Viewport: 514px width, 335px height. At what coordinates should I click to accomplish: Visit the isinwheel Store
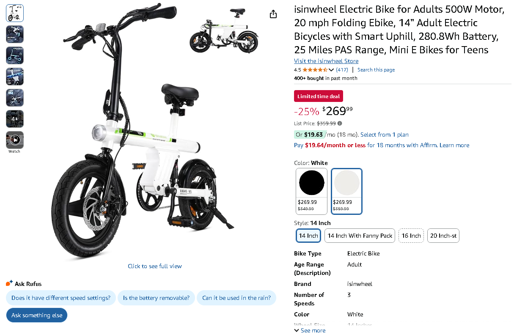click(x=326, y=61)
